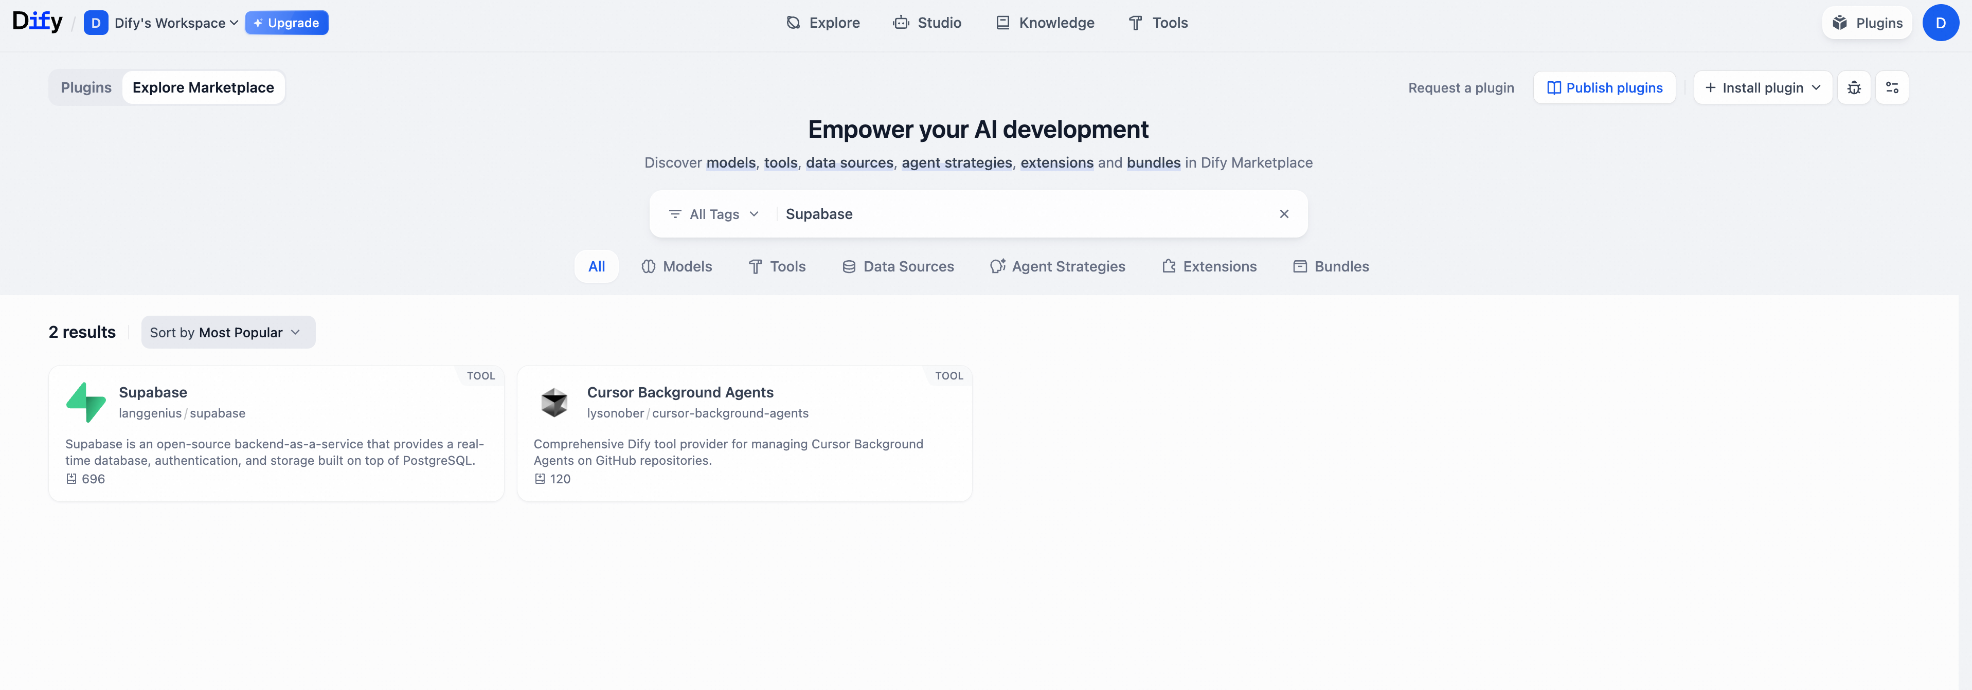Expand Dify's Workspace switcher
1972x690 pixels.
point(170,23)
